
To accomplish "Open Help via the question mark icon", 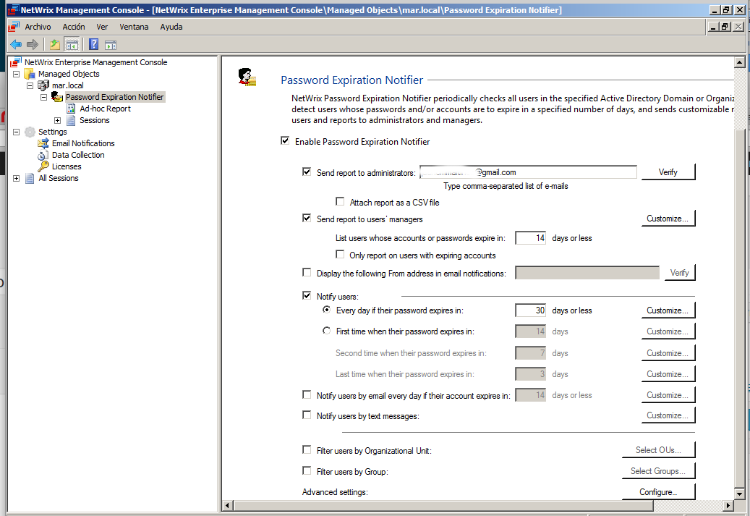I will tap(94, 45).
